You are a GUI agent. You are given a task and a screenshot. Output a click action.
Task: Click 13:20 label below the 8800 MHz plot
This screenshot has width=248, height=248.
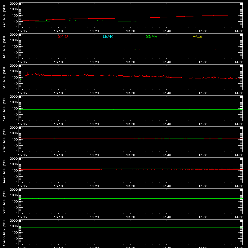coord(95,217)
